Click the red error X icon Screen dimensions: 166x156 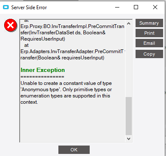click(x=10, y=26)
